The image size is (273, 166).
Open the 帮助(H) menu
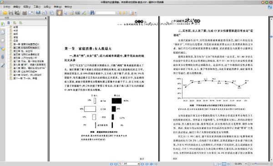(x=68, y=7)
